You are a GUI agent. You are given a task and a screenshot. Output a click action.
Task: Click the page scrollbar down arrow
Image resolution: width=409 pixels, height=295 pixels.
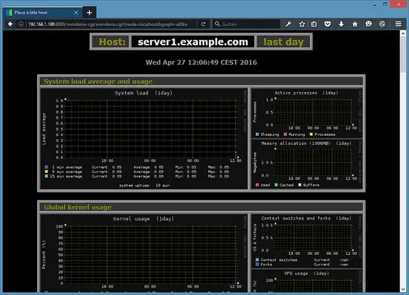pos(403,289)
